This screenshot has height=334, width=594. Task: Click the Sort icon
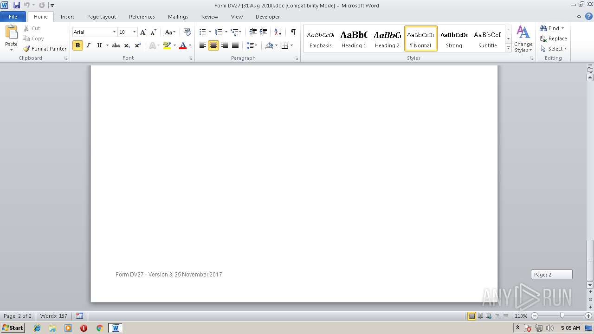(x=278, y=32)
